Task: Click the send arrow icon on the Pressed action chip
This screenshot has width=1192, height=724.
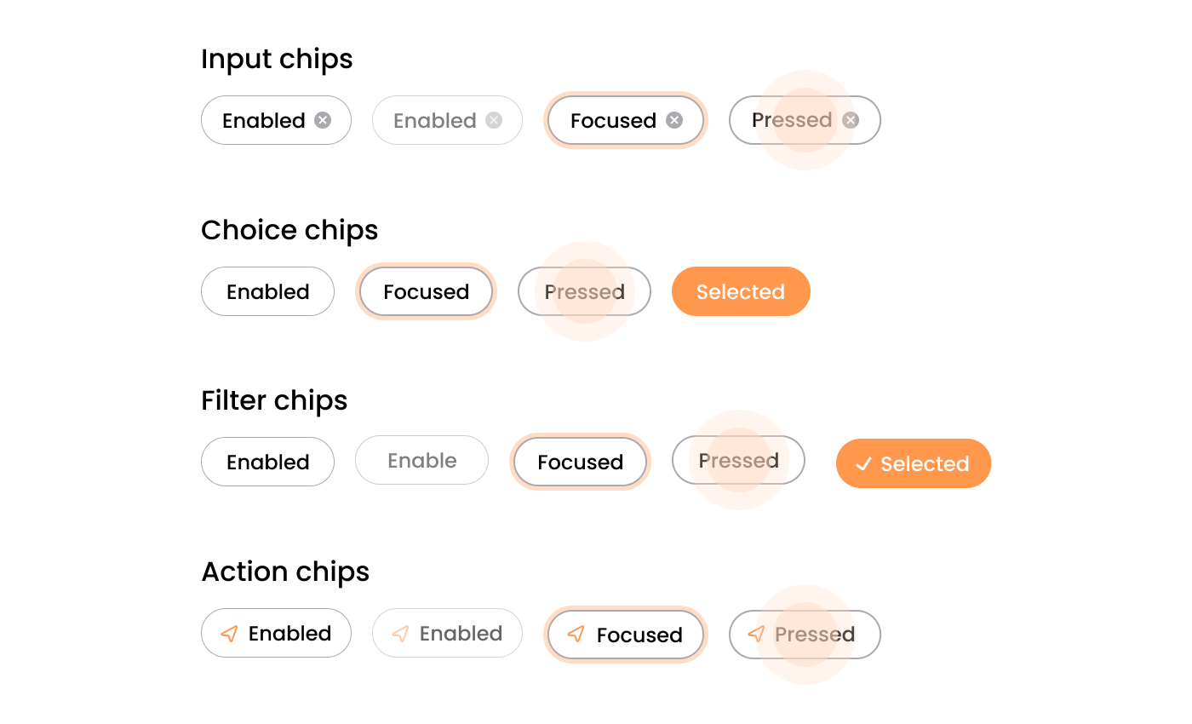Action: (756, 634)
